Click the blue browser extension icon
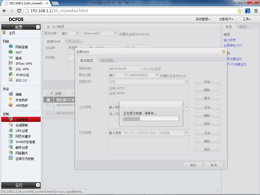Image resolution: width=260 pixels, height=195 pixels. click(x=248, y=11)
